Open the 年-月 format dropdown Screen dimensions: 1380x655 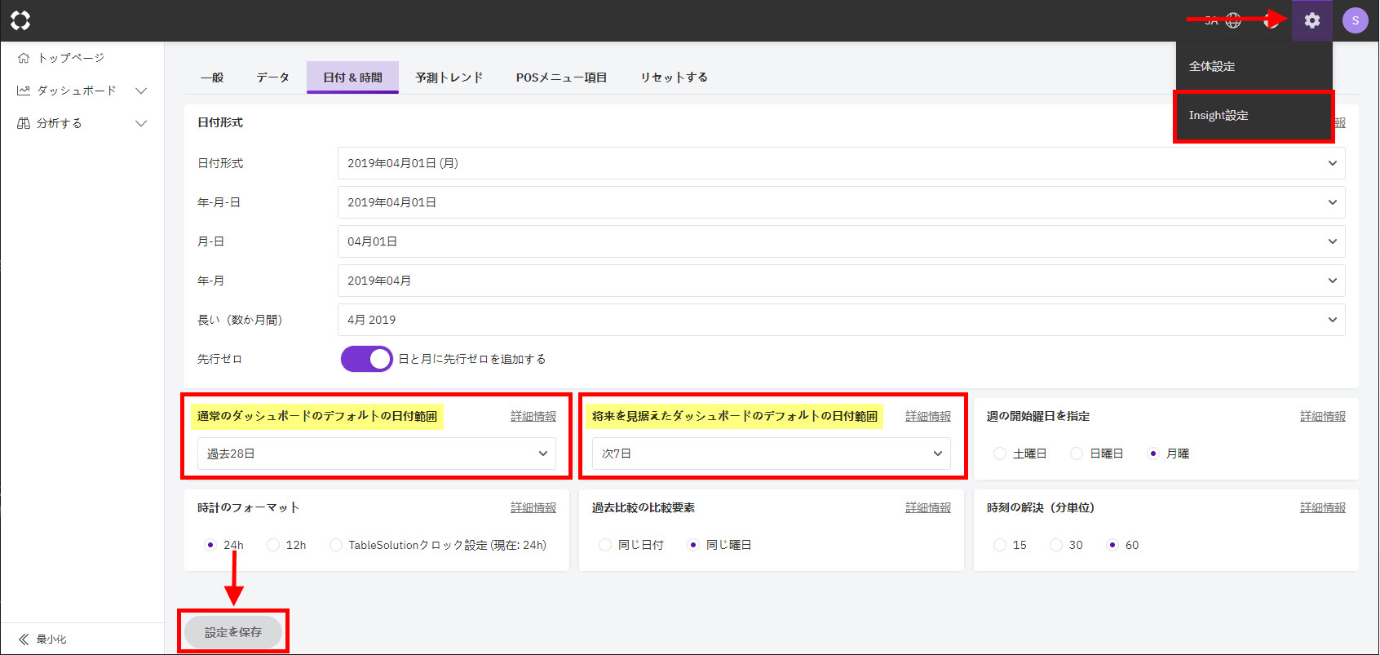tap(841, 281)
